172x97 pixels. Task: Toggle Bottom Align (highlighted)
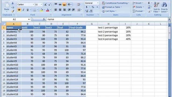(x=64, y=5)
